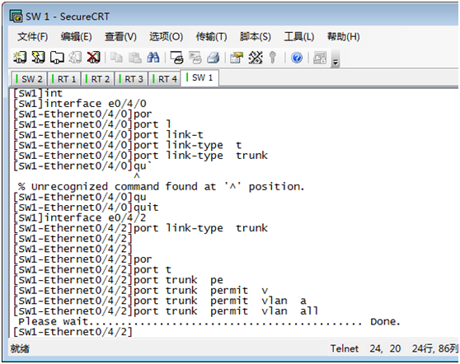
Task: Click the greyed Reconnect icon
Action: (75, 58)
